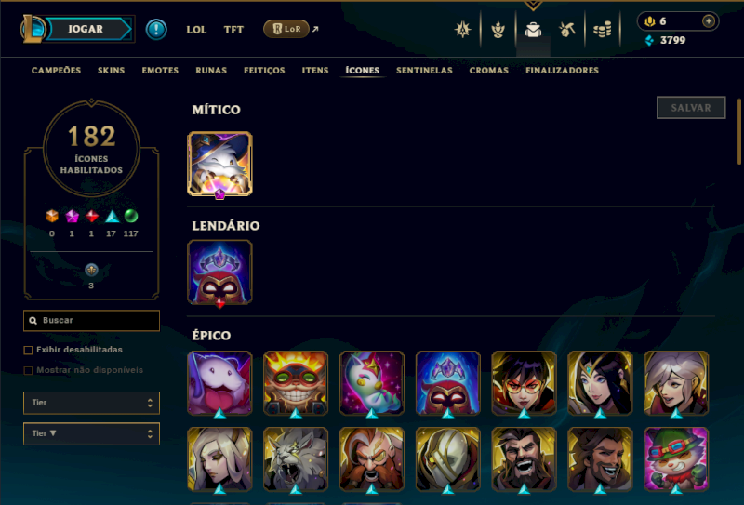Screen dimensions: 744x505
Task: Open the blue exclamation notification icon
Action: click(156, 30)
